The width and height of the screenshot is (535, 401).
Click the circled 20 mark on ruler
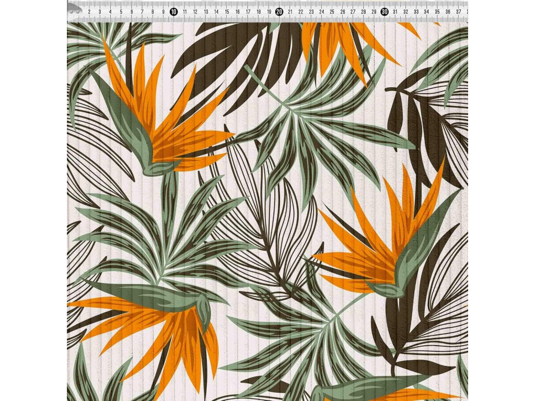pos(279,12)
